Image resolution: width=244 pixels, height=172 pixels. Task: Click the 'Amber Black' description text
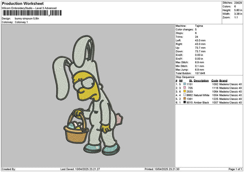pos(201,103)
